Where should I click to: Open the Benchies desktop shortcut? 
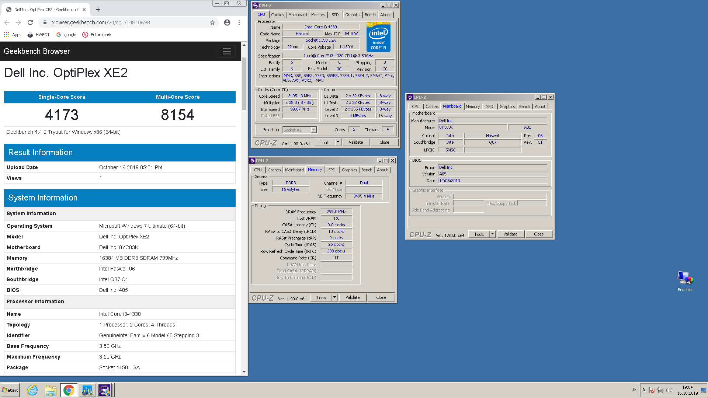685,282
